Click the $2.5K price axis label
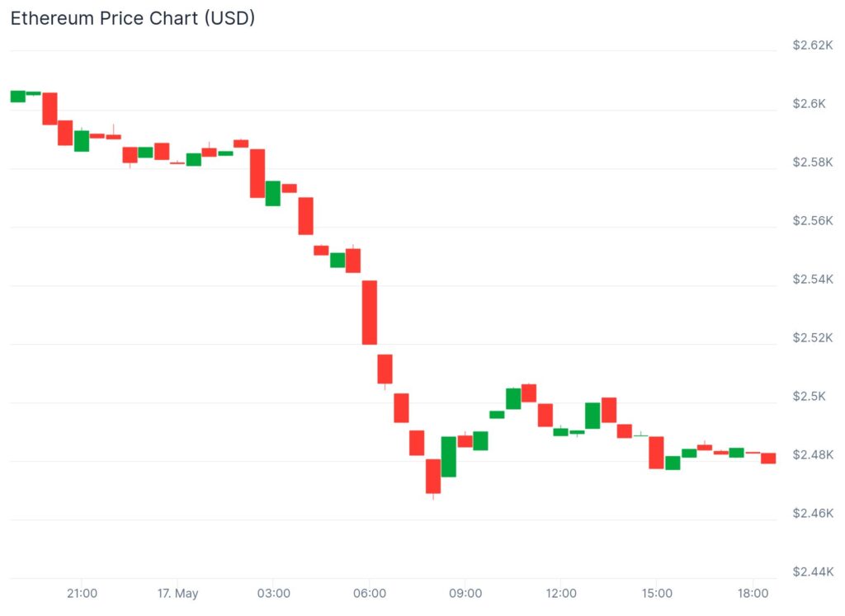Image resolution: width=845 pixels, height=616 pixels. [810, 396]
